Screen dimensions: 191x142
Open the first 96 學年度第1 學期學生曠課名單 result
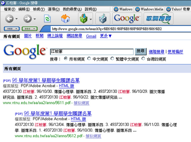pyautogui.click(x=46, y=80)
